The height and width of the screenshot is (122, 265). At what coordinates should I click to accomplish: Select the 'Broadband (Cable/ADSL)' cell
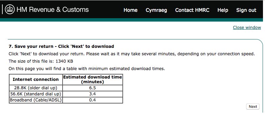[x=36, y=100]
